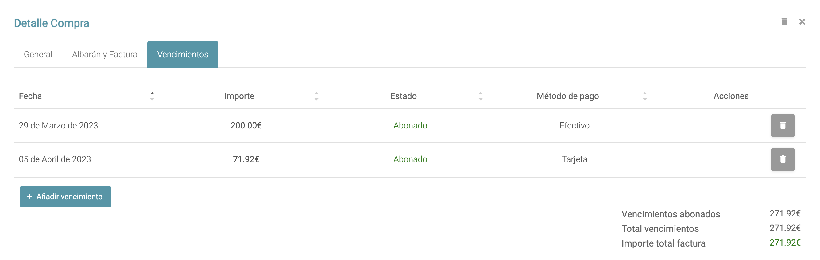This screenshot has width=820, height=260.
Task: Select the 29 de Marzo de 2023 date
Action: click(58, 125)
